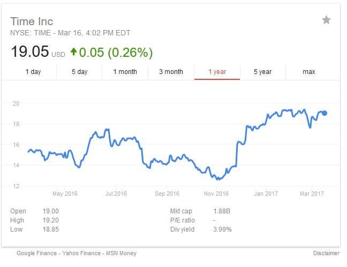The image size is (347, 267).
Task: Show the max time range chart
Action: [309, 72]
